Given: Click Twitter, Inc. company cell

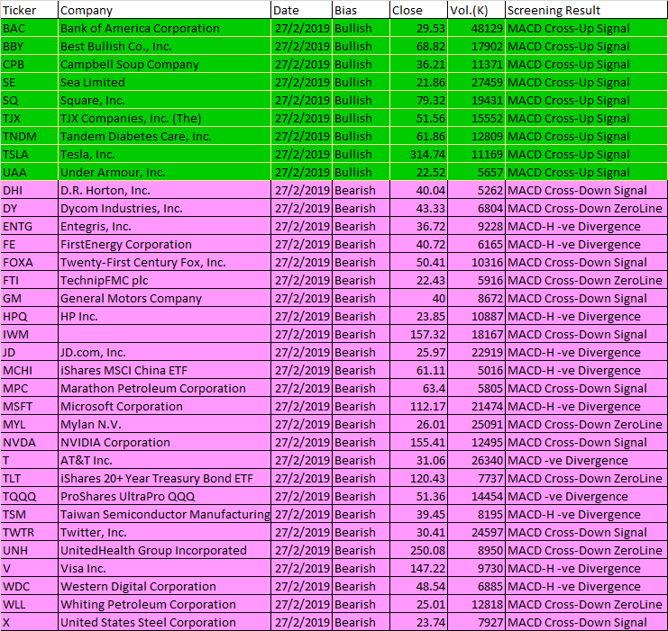Looking at the screenshot, I should pos(164,532).
